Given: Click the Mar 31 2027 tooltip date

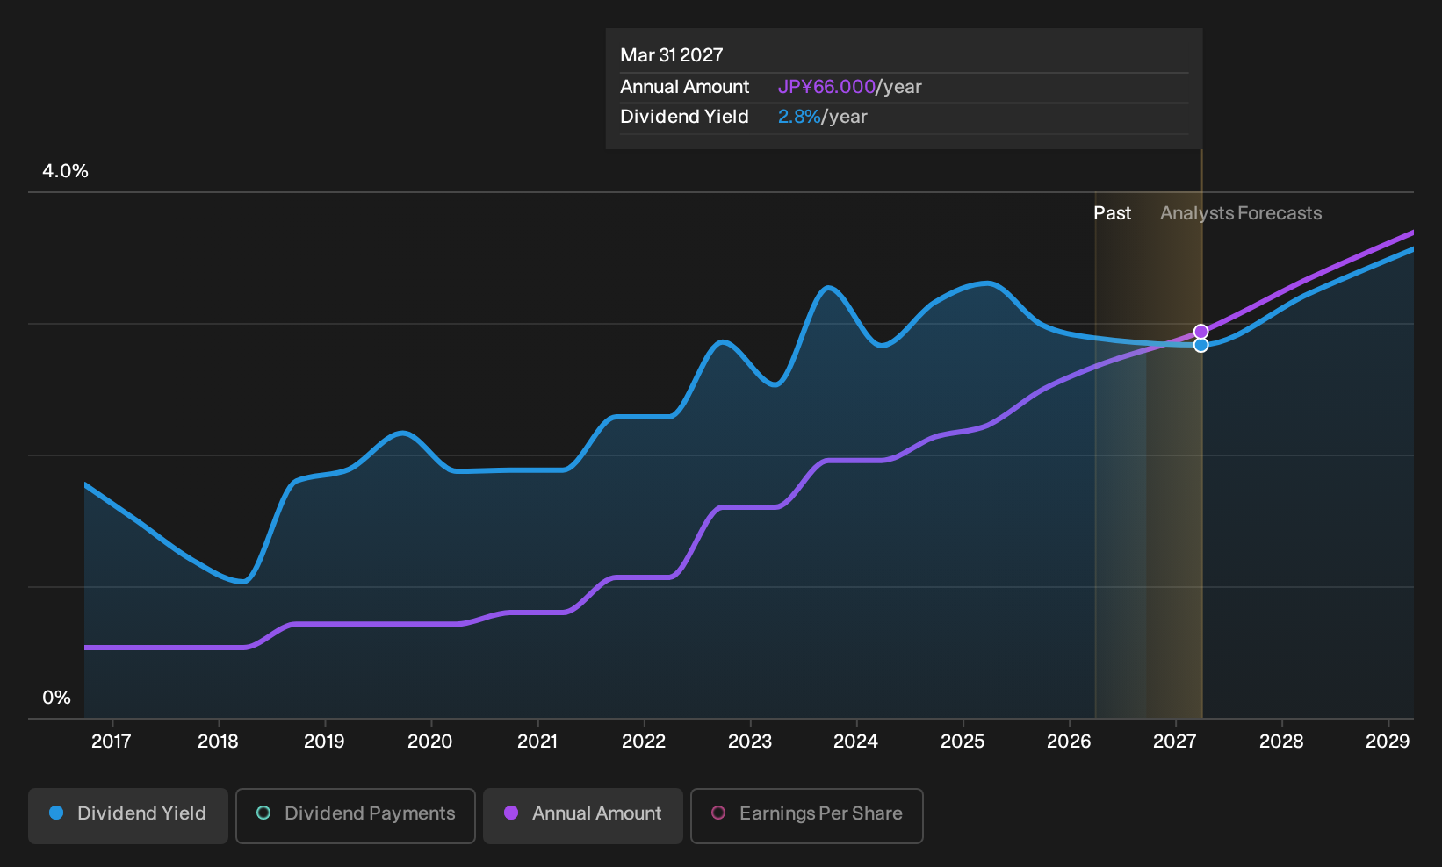Looking at the screenshot, I should tap(672, 55).
